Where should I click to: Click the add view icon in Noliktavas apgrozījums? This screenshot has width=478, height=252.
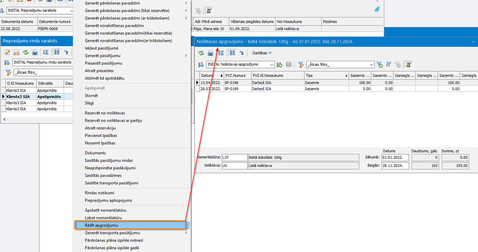pos(279,65)
